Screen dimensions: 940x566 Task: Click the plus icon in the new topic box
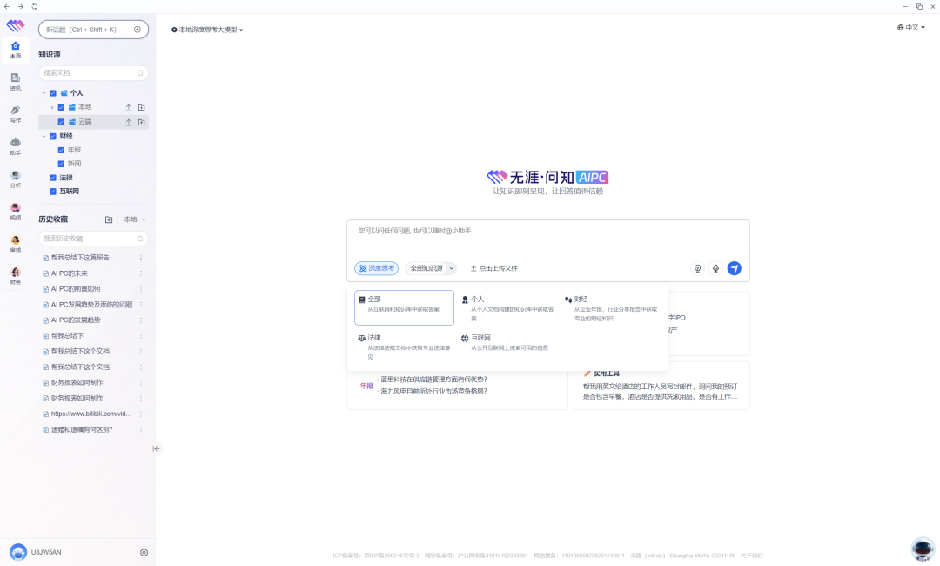point(138,30)
